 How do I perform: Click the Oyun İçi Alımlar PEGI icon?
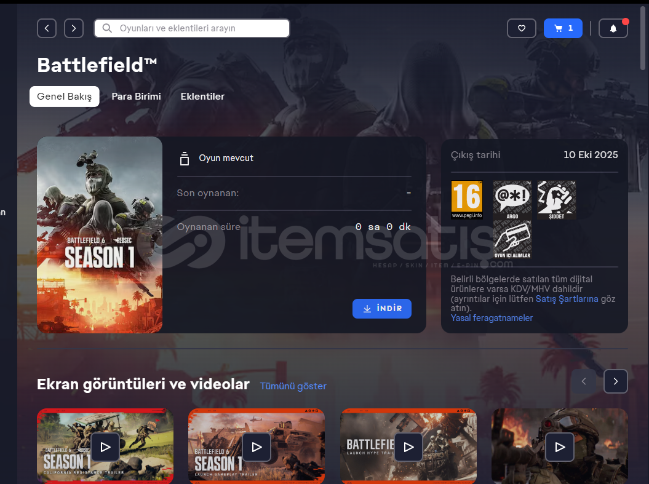click(x=512, y=239)
